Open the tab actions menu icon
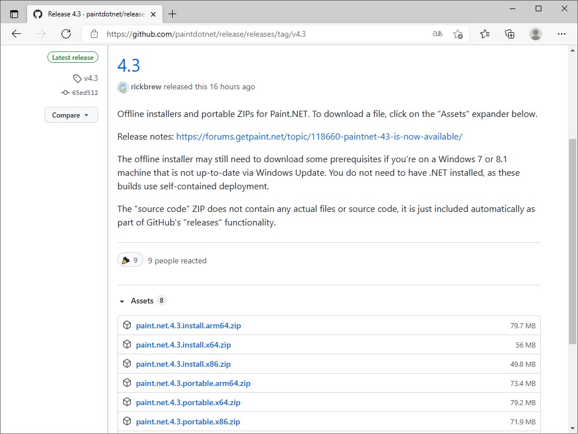 [x=14, y=14]
